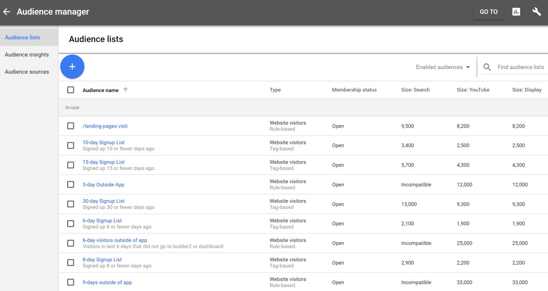
Task: Click the Find audience lists search field
Action: [x=520, y=67]
